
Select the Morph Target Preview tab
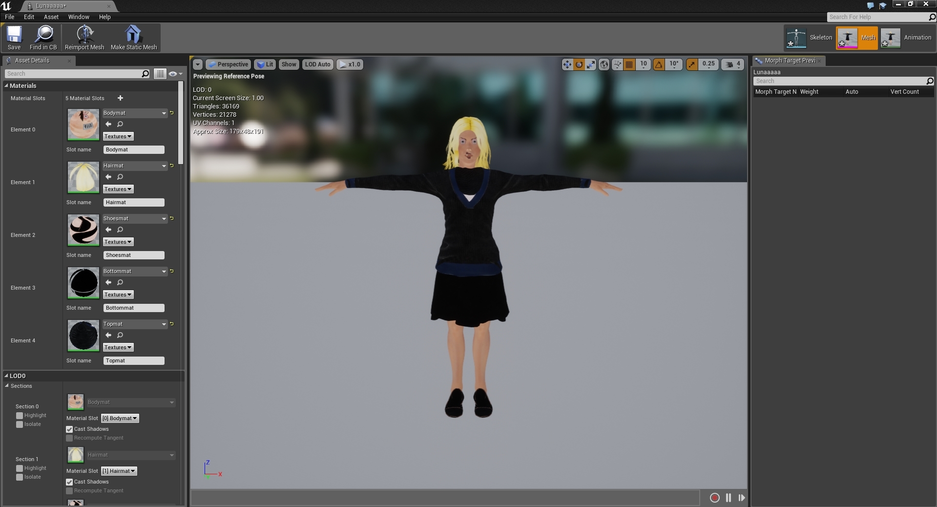790,61
